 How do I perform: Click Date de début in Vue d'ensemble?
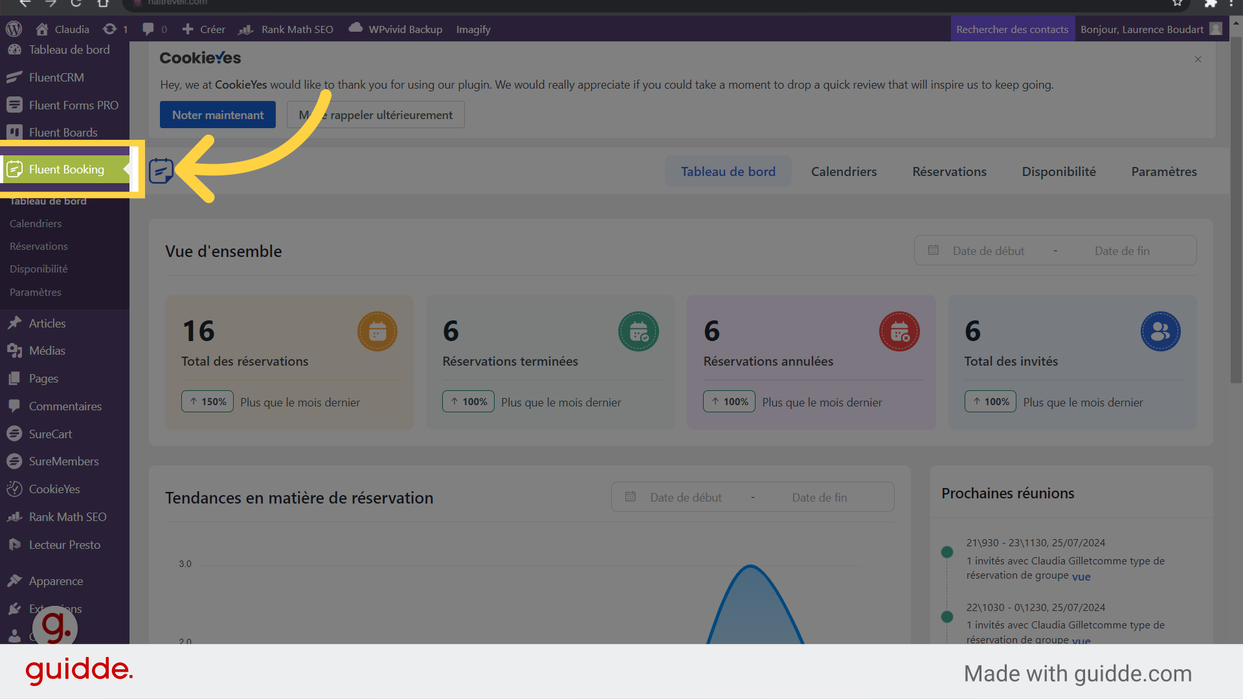(x=988, y=250)
